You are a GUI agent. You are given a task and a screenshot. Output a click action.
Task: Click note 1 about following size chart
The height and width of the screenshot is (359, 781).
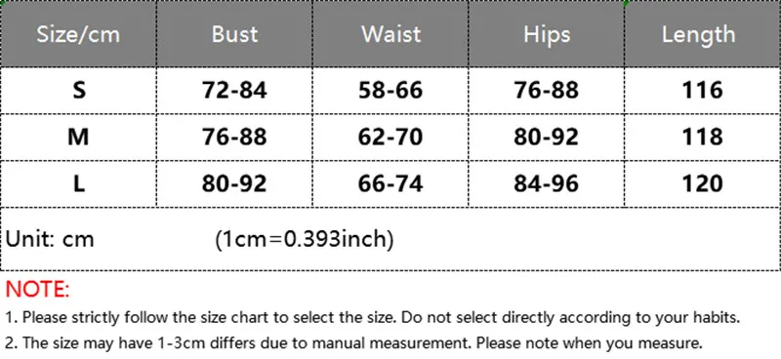tap(373, 317)
